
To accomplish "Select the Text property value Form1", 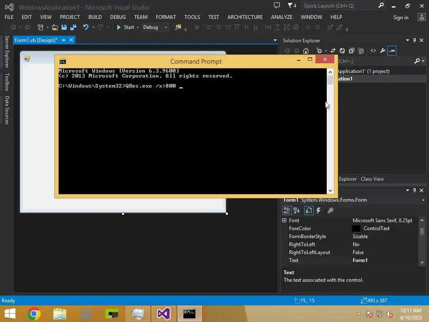I will pyautogui.click(x=360, y=260).
